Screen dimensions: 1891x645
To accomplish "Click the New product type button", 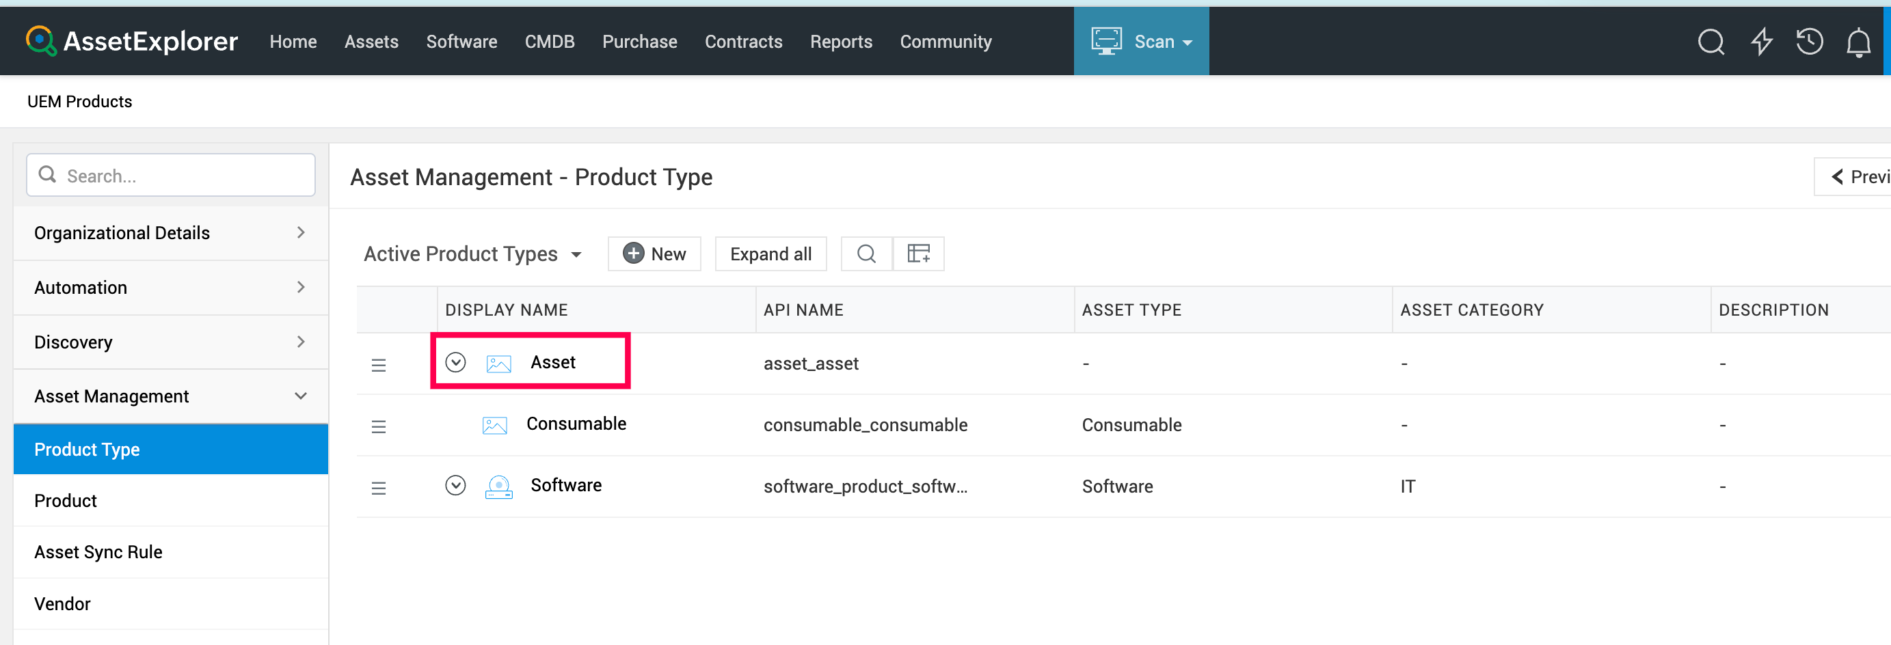I will 654,254.
